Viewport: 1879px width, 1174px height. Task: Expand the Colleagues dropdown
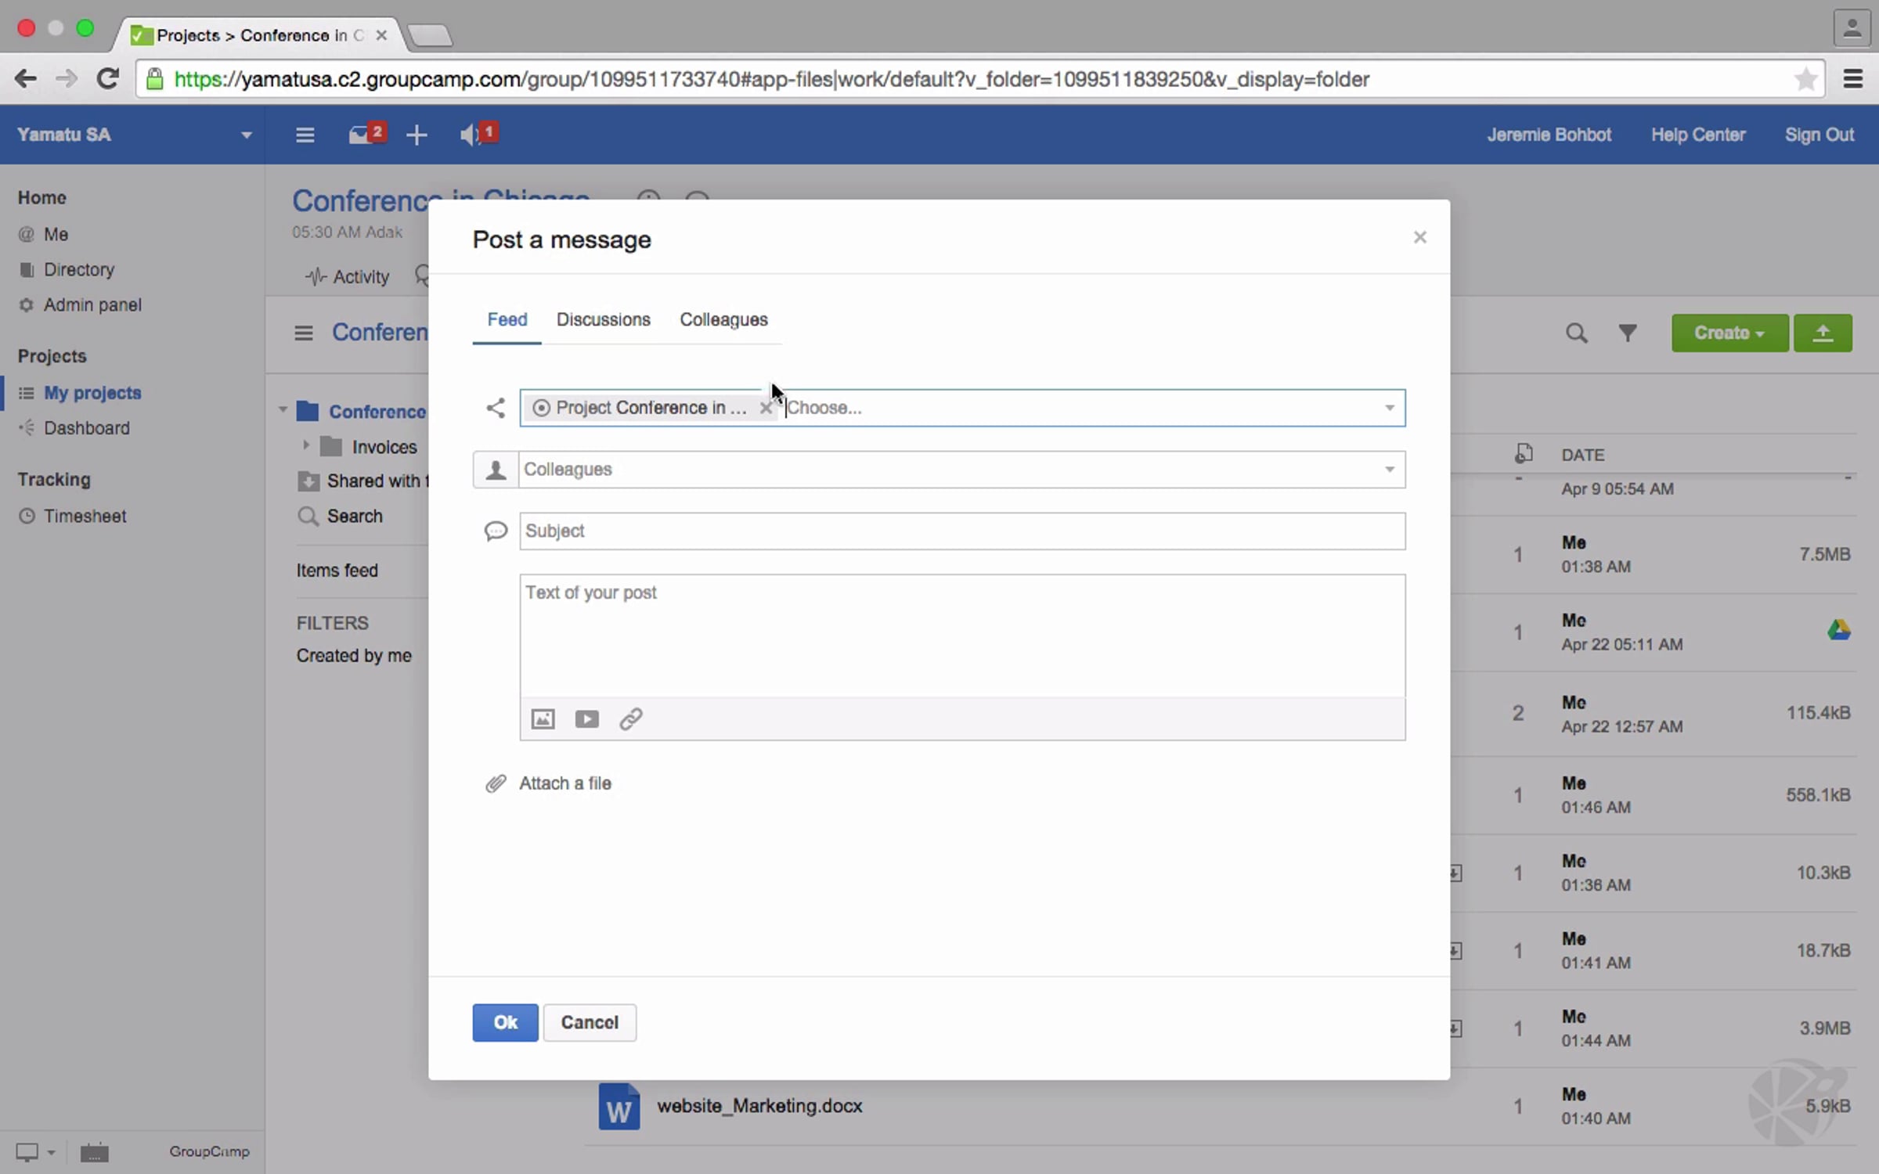coord(1389,470)
